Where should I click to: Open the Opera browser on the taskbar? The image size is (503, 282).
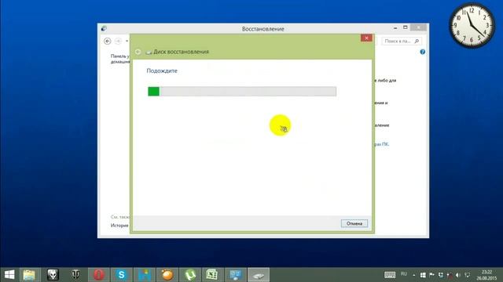[99, 275]
